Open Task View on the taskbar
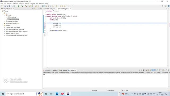Screen dimensions: 170x96 [51, 94]
